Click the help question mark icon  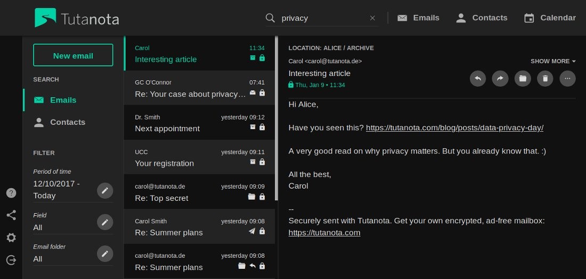click(11, 193)
